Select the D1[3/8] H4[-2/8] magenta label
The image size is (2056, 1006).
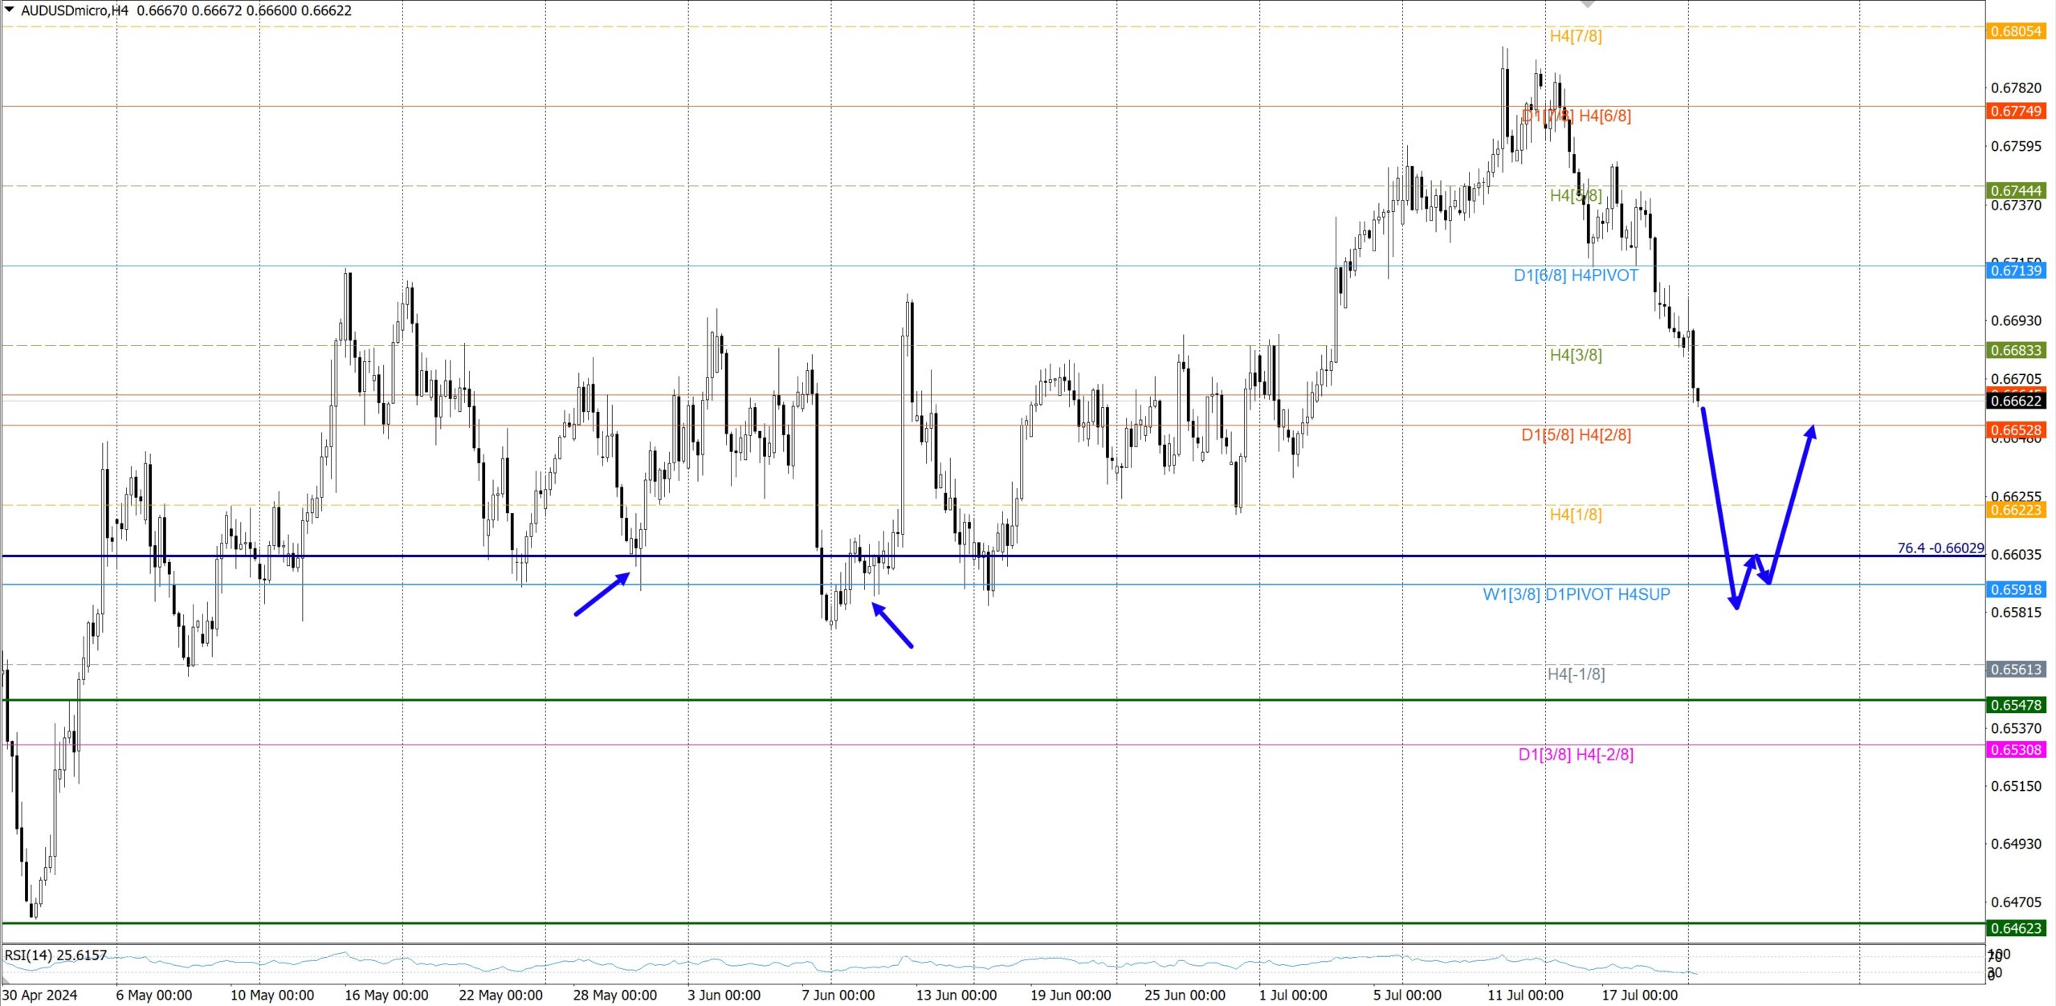pos(1576,755)
